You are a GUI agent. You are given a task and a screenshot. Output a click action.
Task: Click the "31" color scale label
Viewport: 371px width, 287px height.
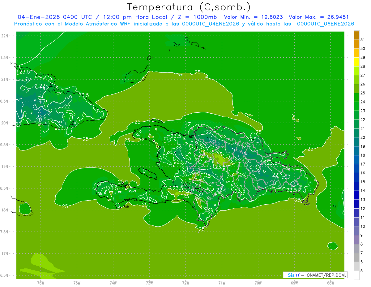[363, 40]
